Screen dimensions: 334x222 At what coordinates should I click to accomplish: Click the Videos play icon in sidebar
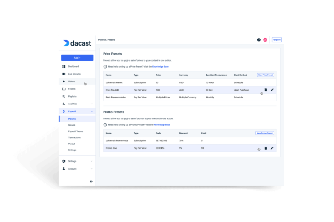[64, 82]
